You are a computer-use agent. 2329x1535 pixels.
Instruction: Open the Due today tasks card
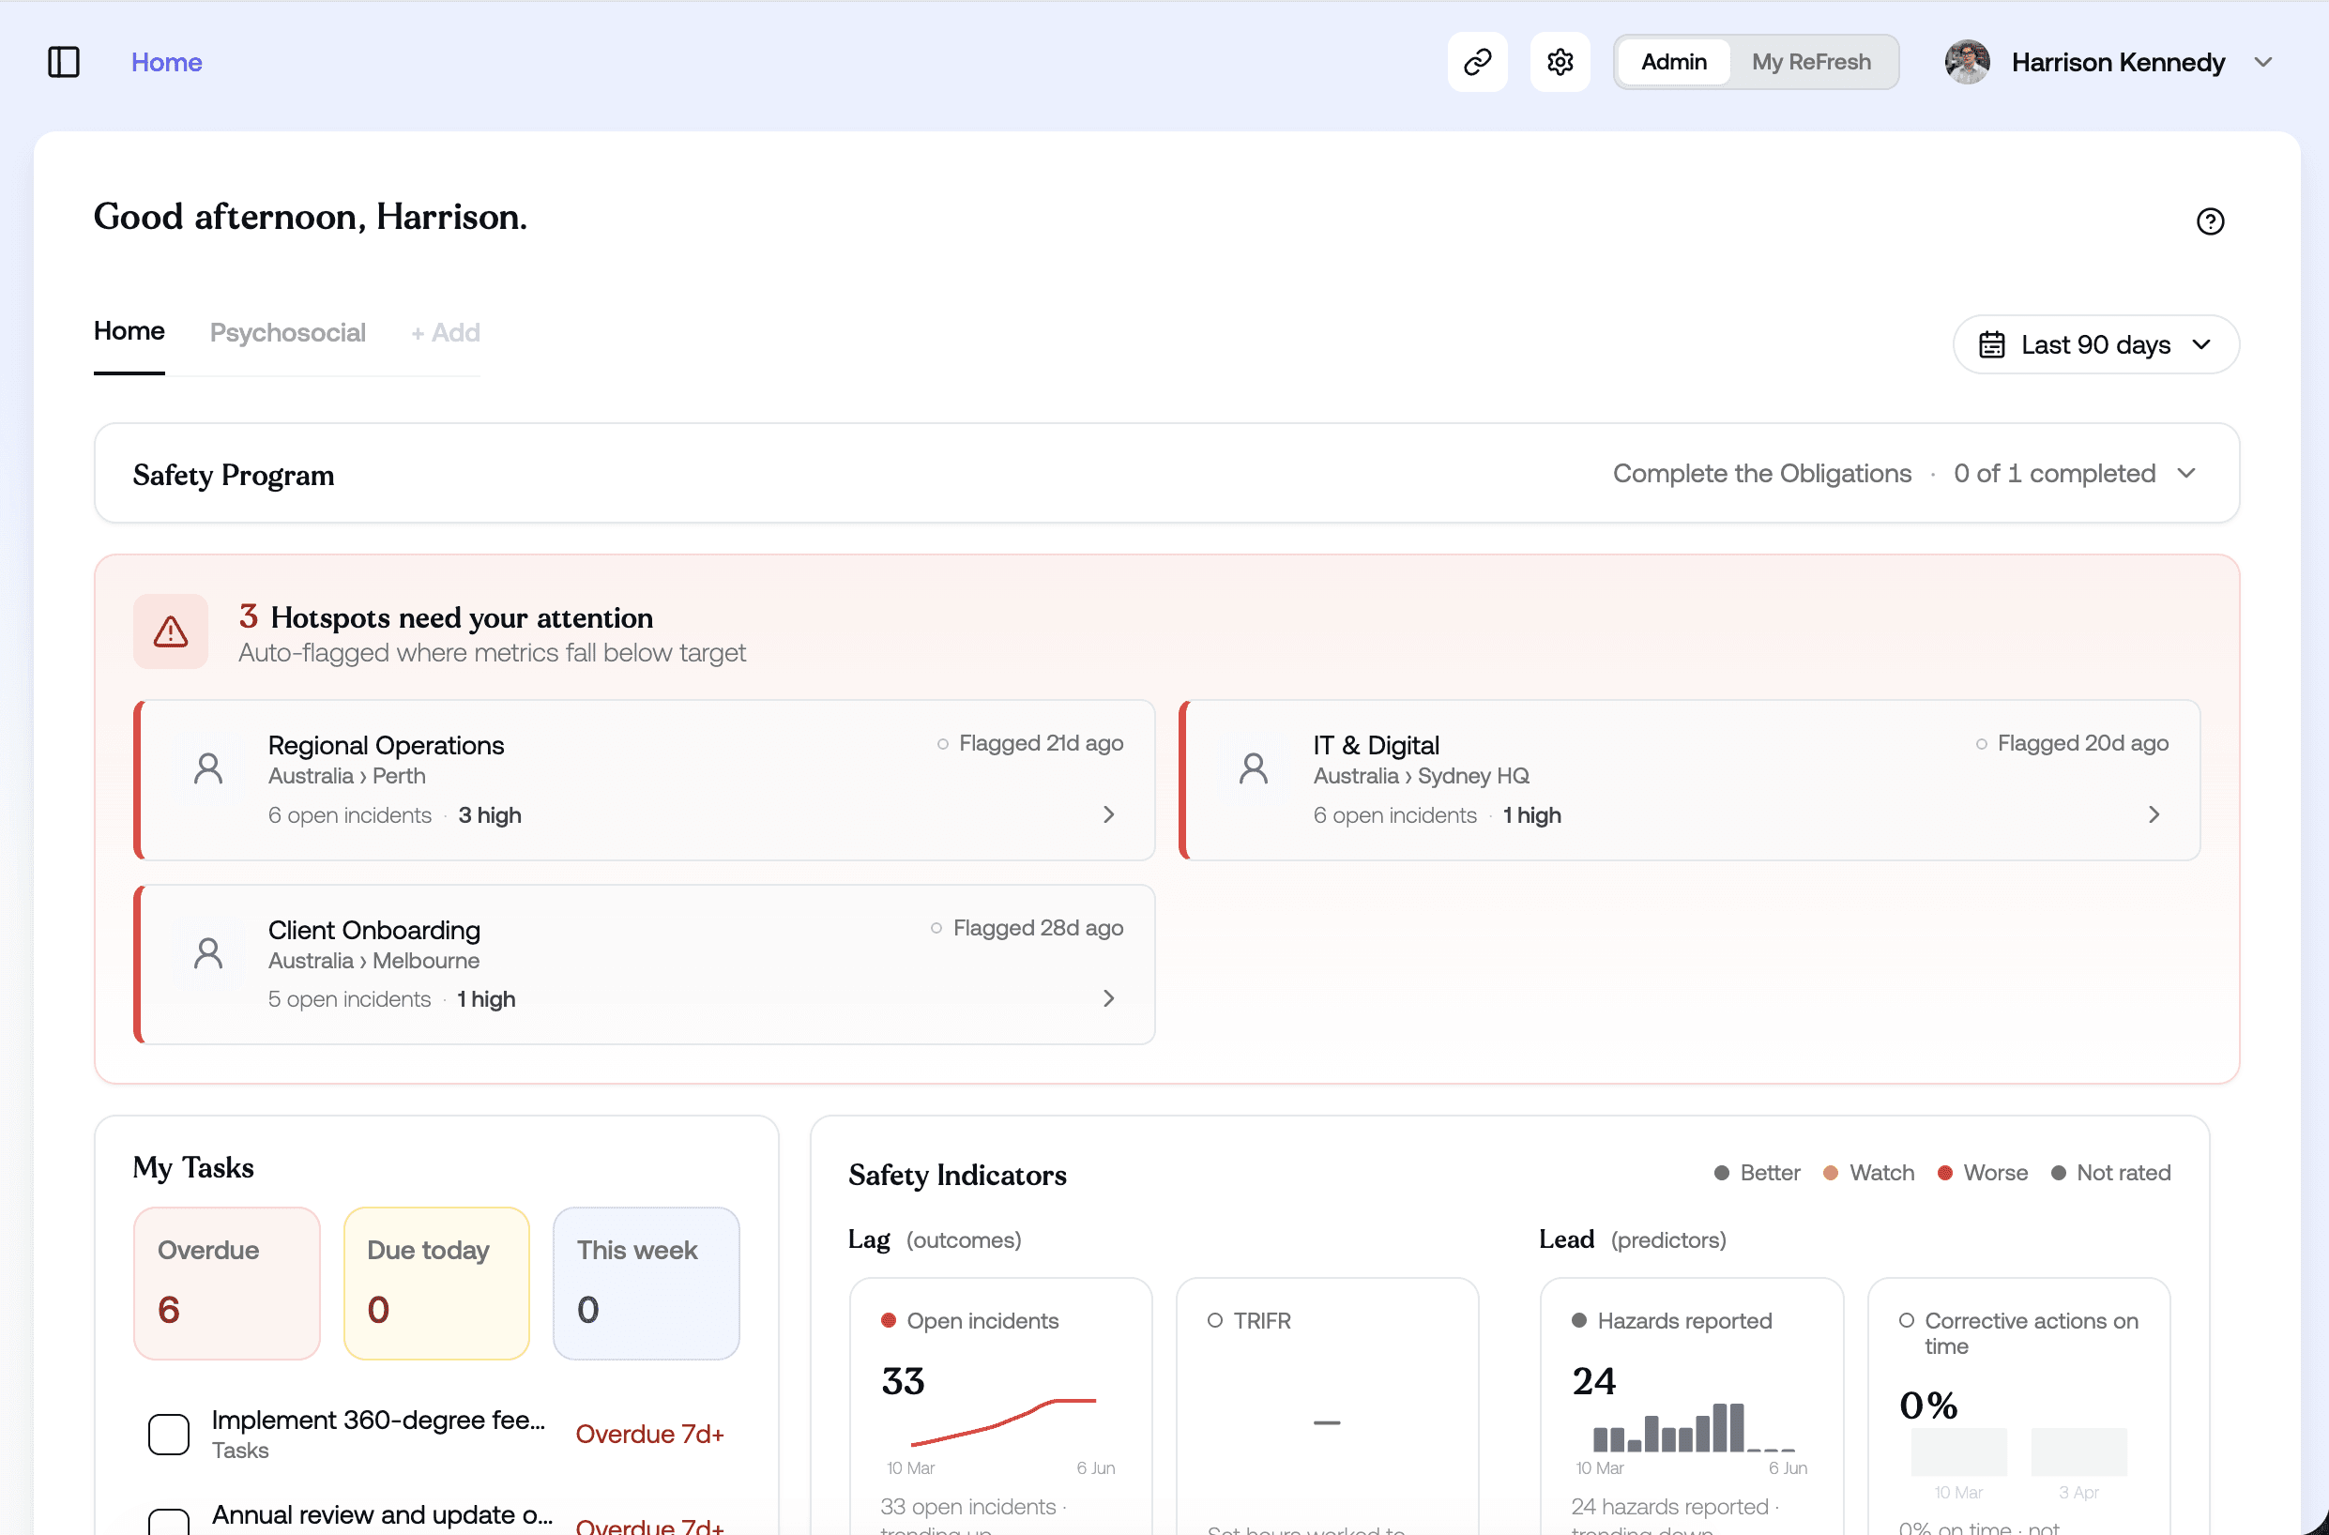(436, 1284)
